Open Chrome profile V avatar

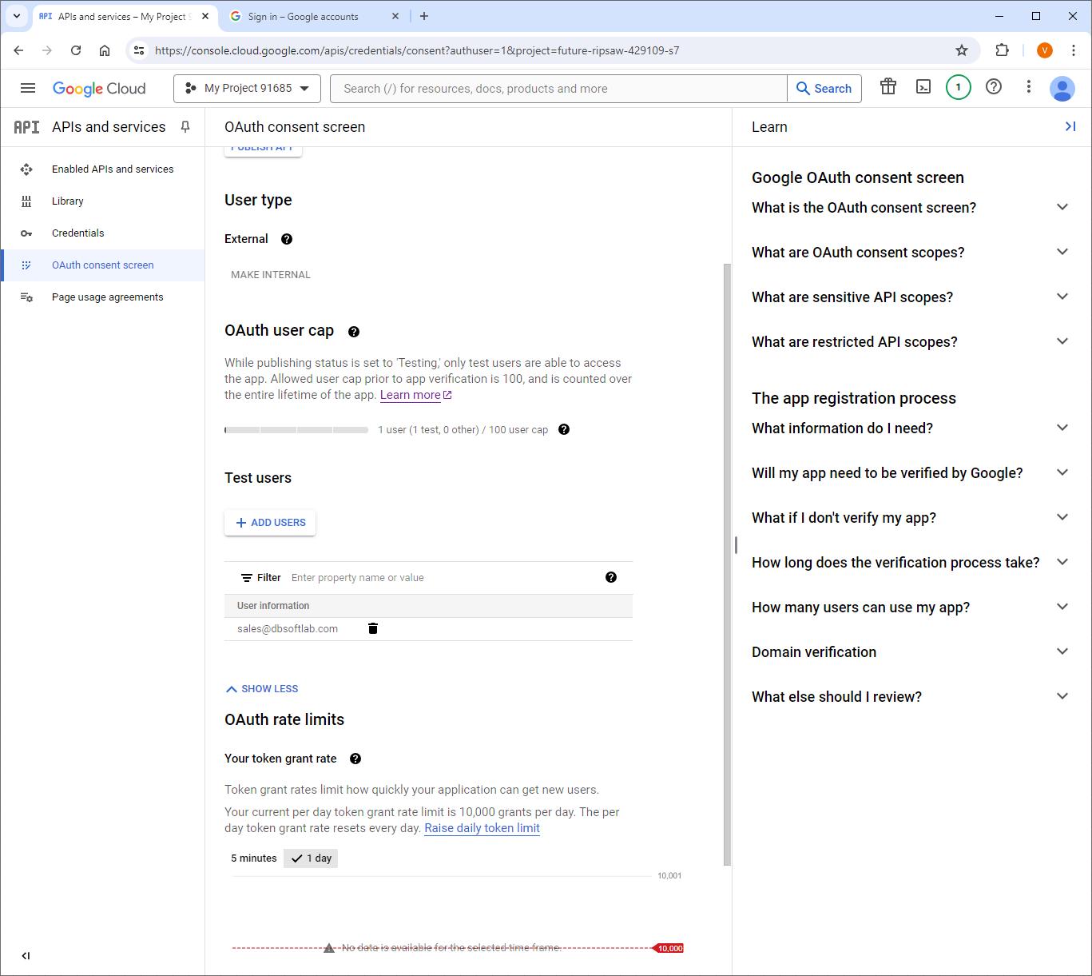coord(1045,50)
